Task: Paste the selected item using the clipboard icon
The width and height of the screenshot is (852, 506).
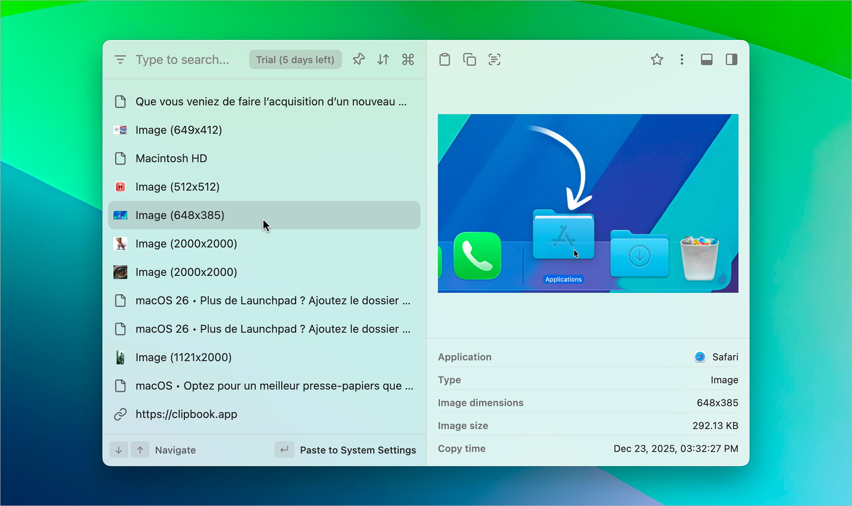Action: point(445,59)
